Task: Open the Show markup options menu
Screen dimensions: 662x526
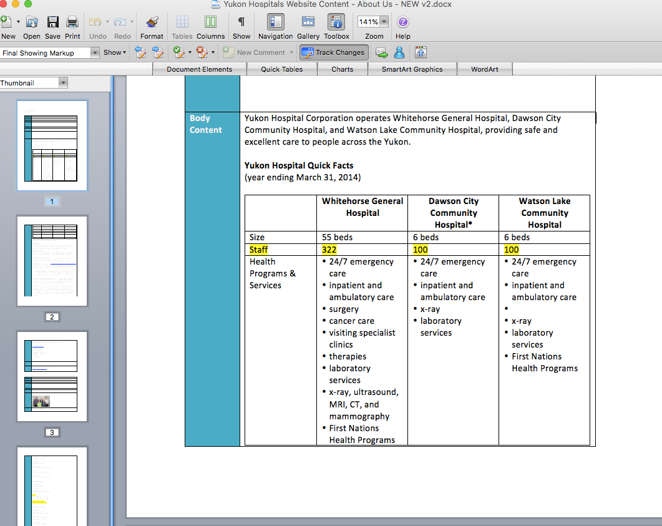Action: [x=115, y=52]
